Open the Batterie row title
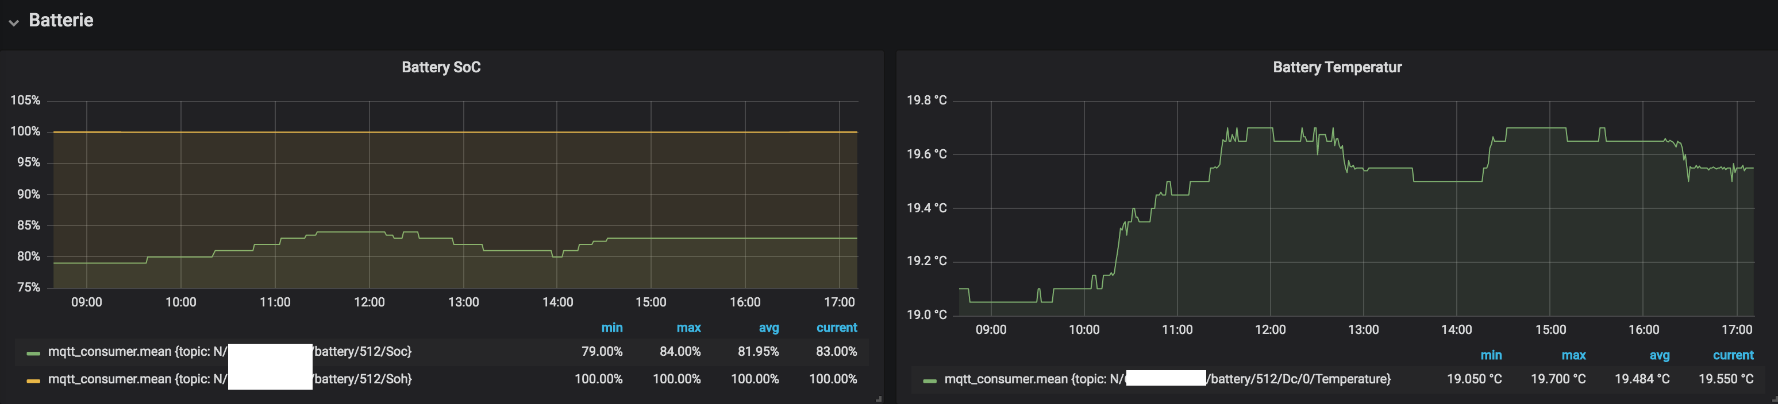The width and height of the screenshot is (1778, 404). (x=61, y=21)
